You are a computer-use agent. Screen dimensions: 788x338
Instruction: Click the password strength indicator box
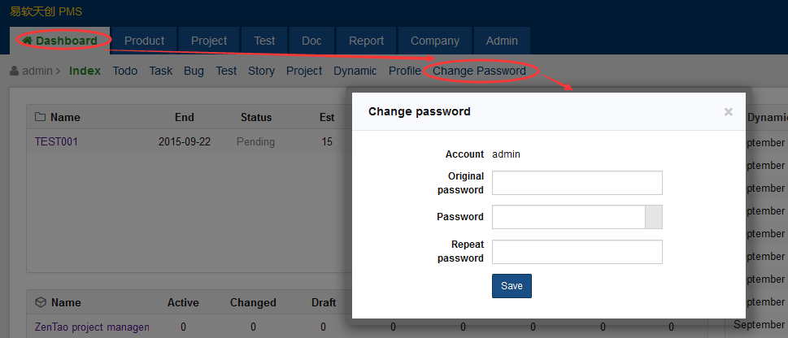(653, 217)
